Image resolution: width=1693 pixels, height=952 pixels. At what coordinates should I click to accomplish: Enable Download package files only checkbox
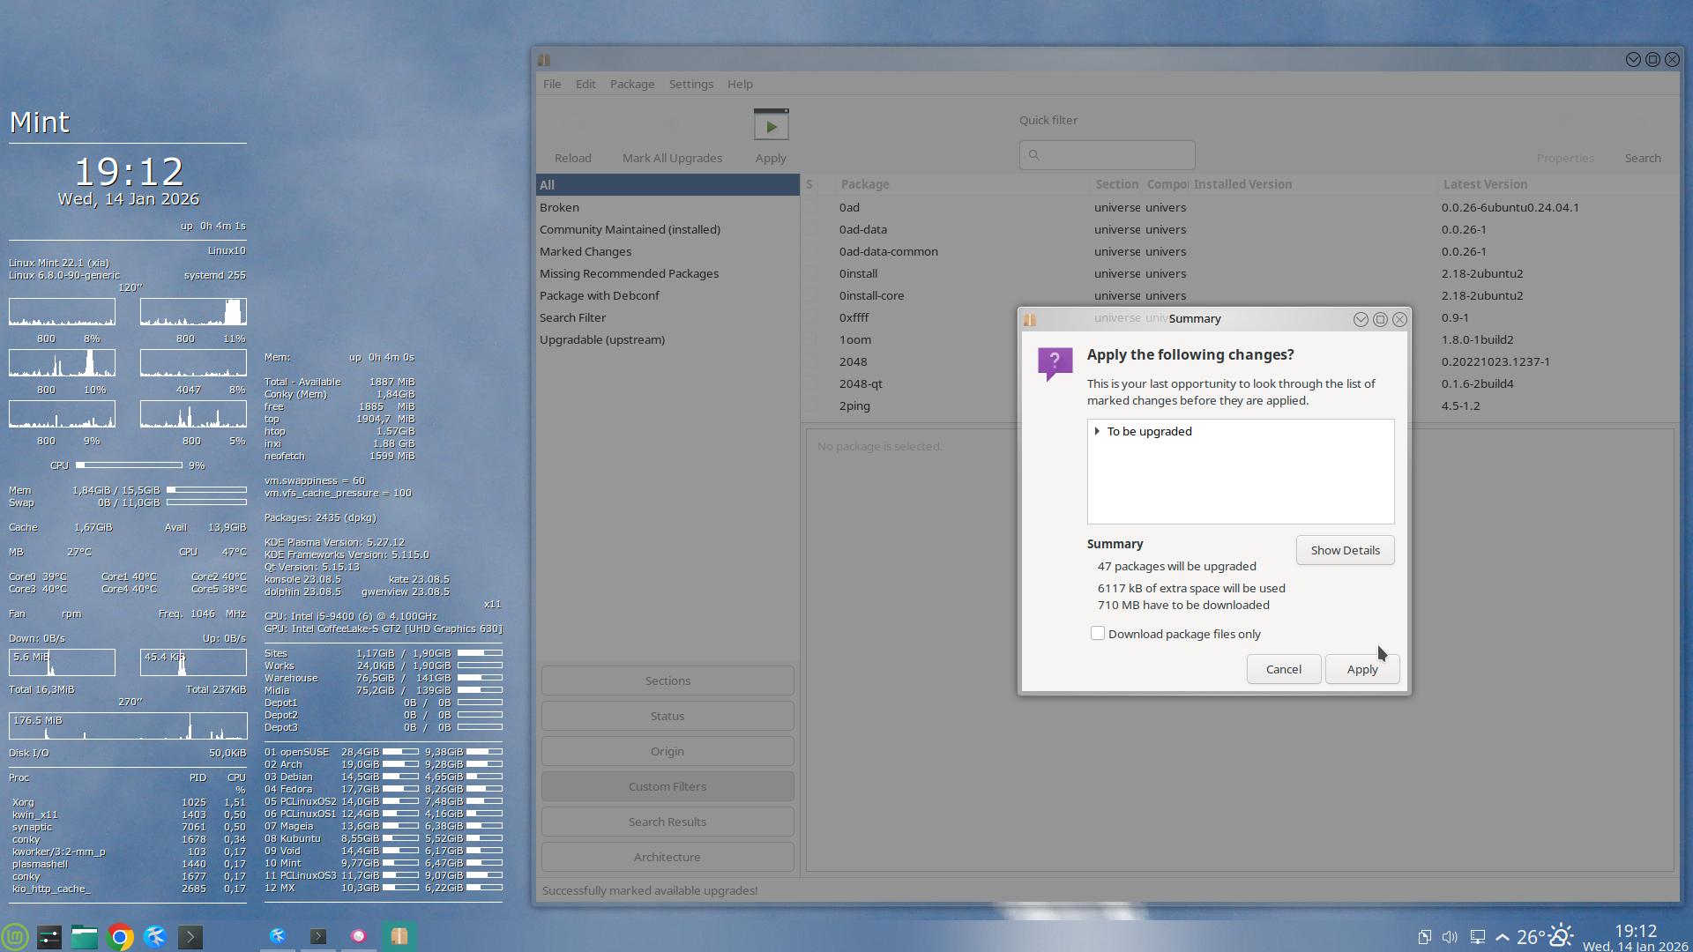click(1098, 634)
